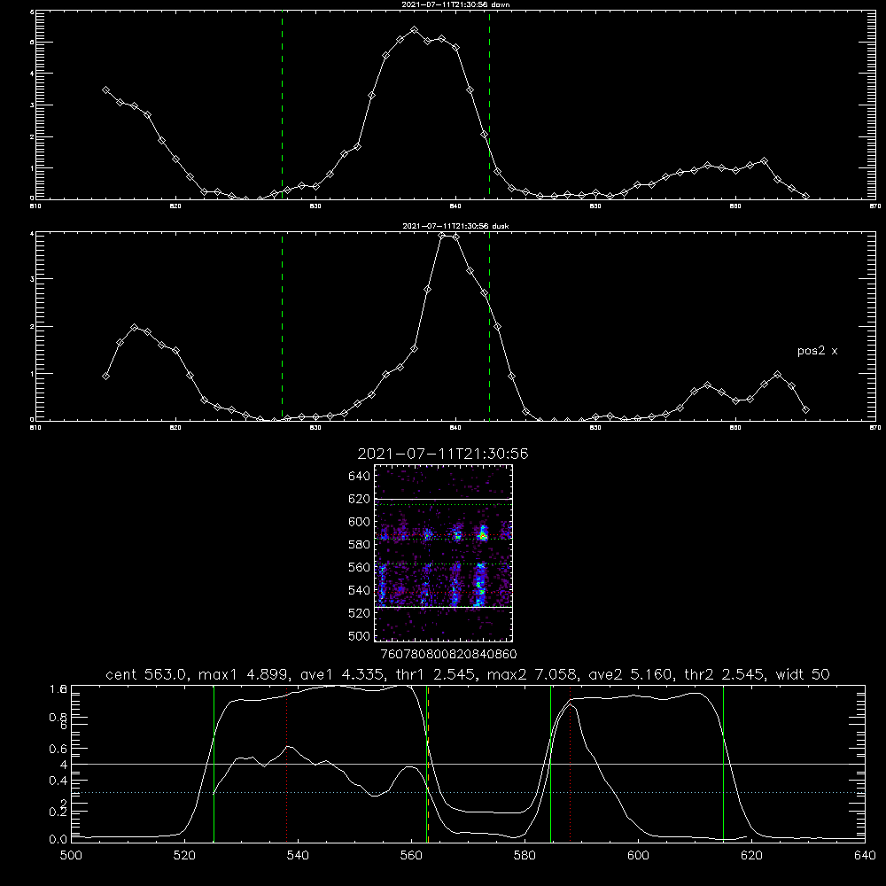The height and width of the screenshot is (886, 886).
Task: Click the 620 label on bottom plot x-axis
Action: coord(752,856)
